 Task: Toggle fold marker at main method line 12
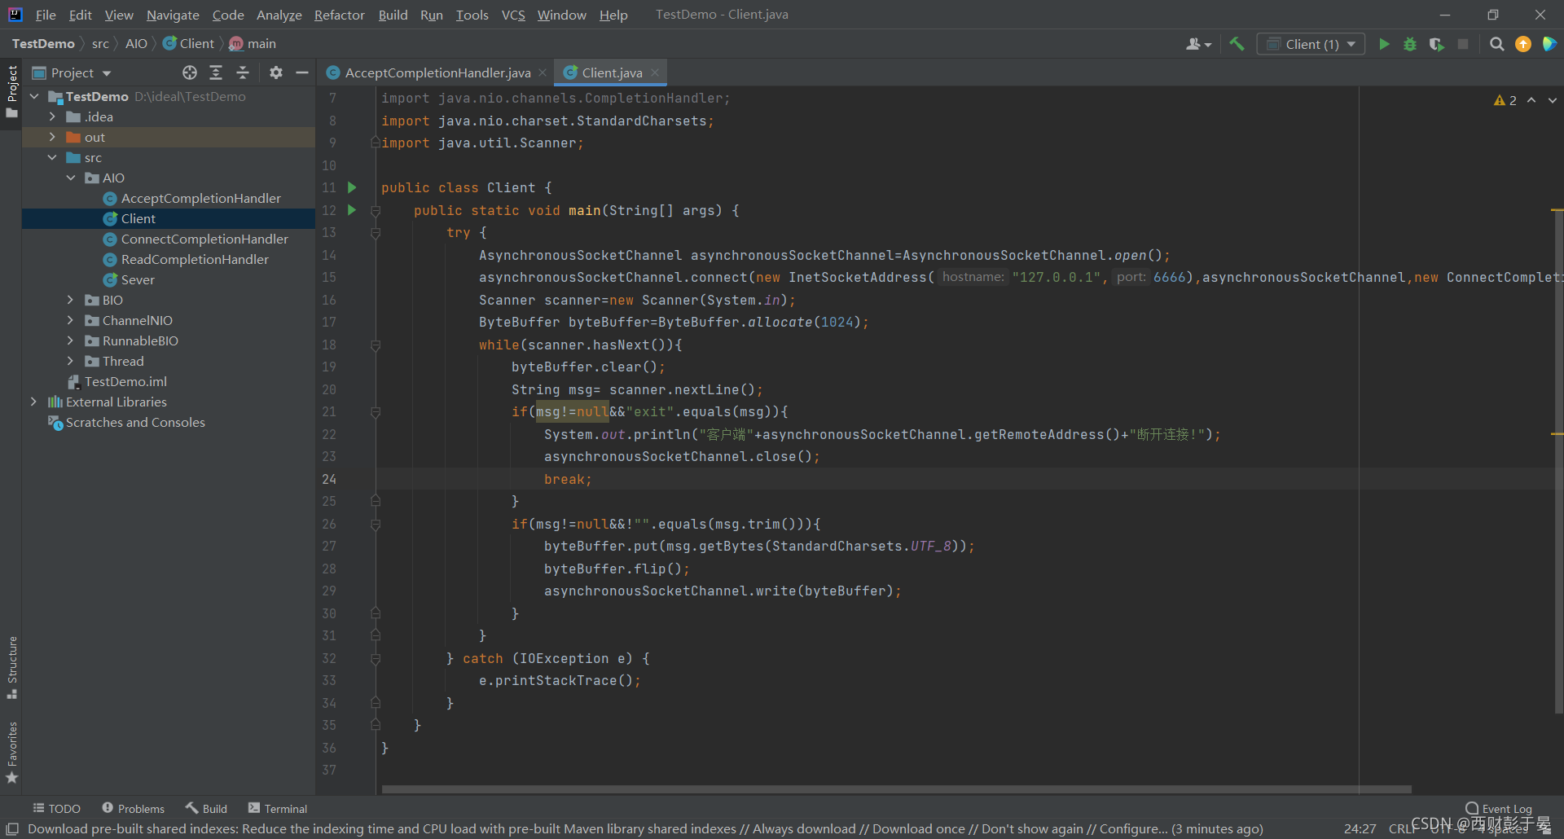pyautogui.click(x=376, y=211)
